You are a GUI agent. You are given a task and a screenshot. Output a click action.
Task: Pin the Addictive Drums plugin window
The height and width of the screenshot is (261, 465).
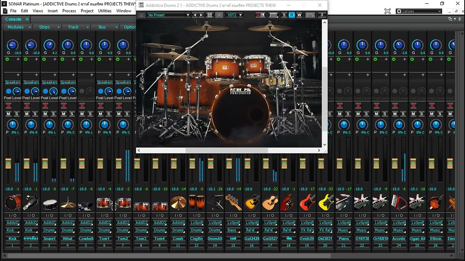[322, 15]
